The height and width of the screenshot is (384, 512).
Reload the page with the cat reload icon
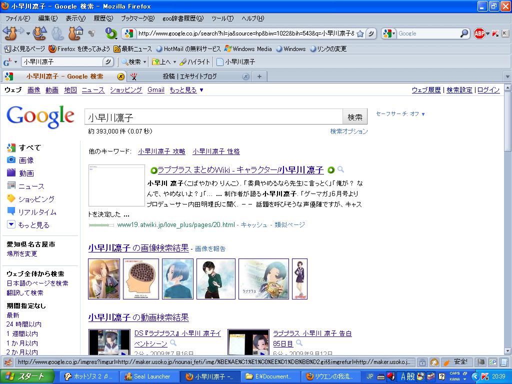40,33
